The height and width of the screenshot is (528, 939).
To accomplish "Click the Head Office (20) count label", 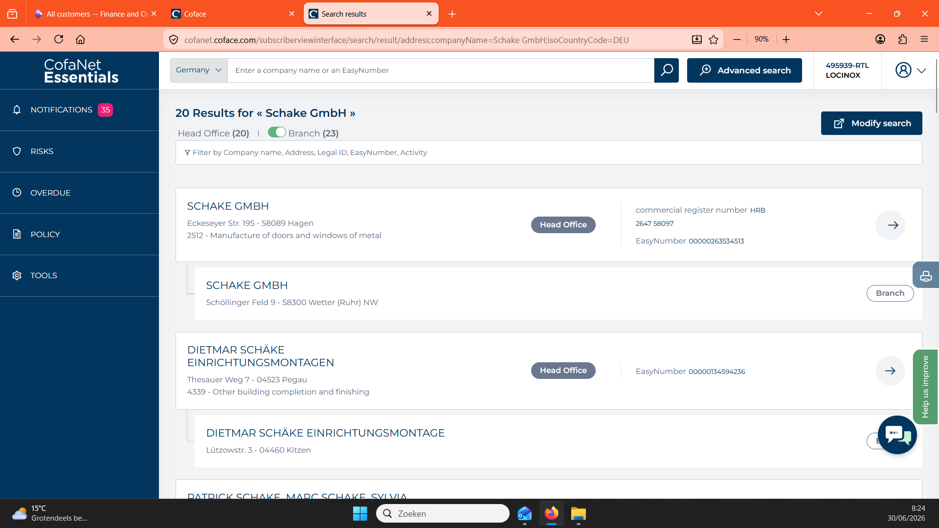I will (214, 133).
